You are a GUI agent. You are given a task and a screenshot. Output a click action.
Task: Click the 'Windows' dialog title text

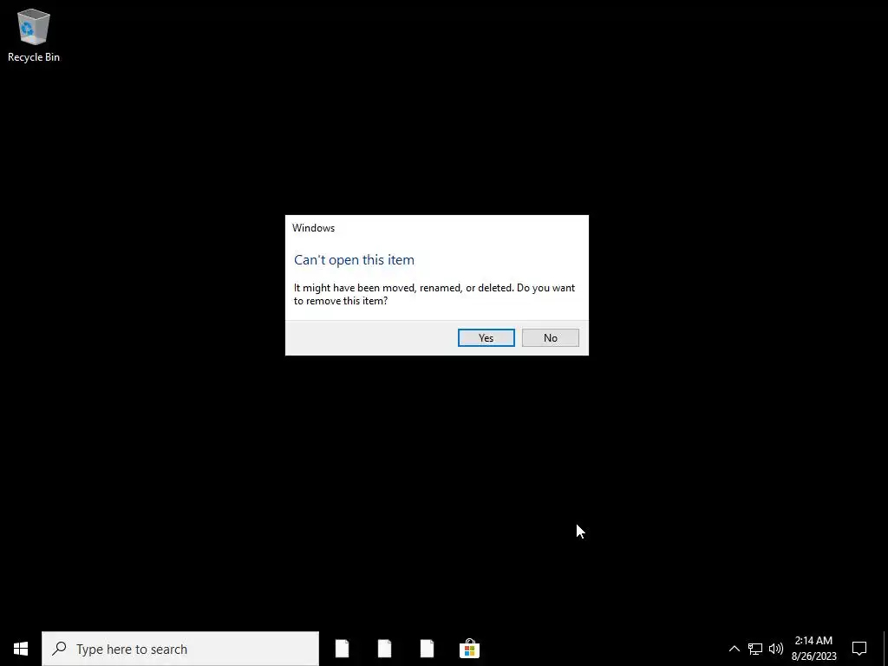point(313,228)
